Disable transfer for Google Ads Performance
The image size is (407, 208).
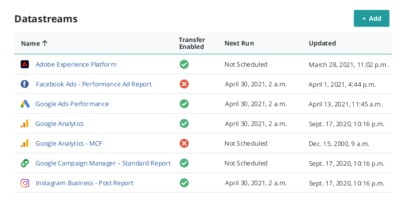coord(184,104)
